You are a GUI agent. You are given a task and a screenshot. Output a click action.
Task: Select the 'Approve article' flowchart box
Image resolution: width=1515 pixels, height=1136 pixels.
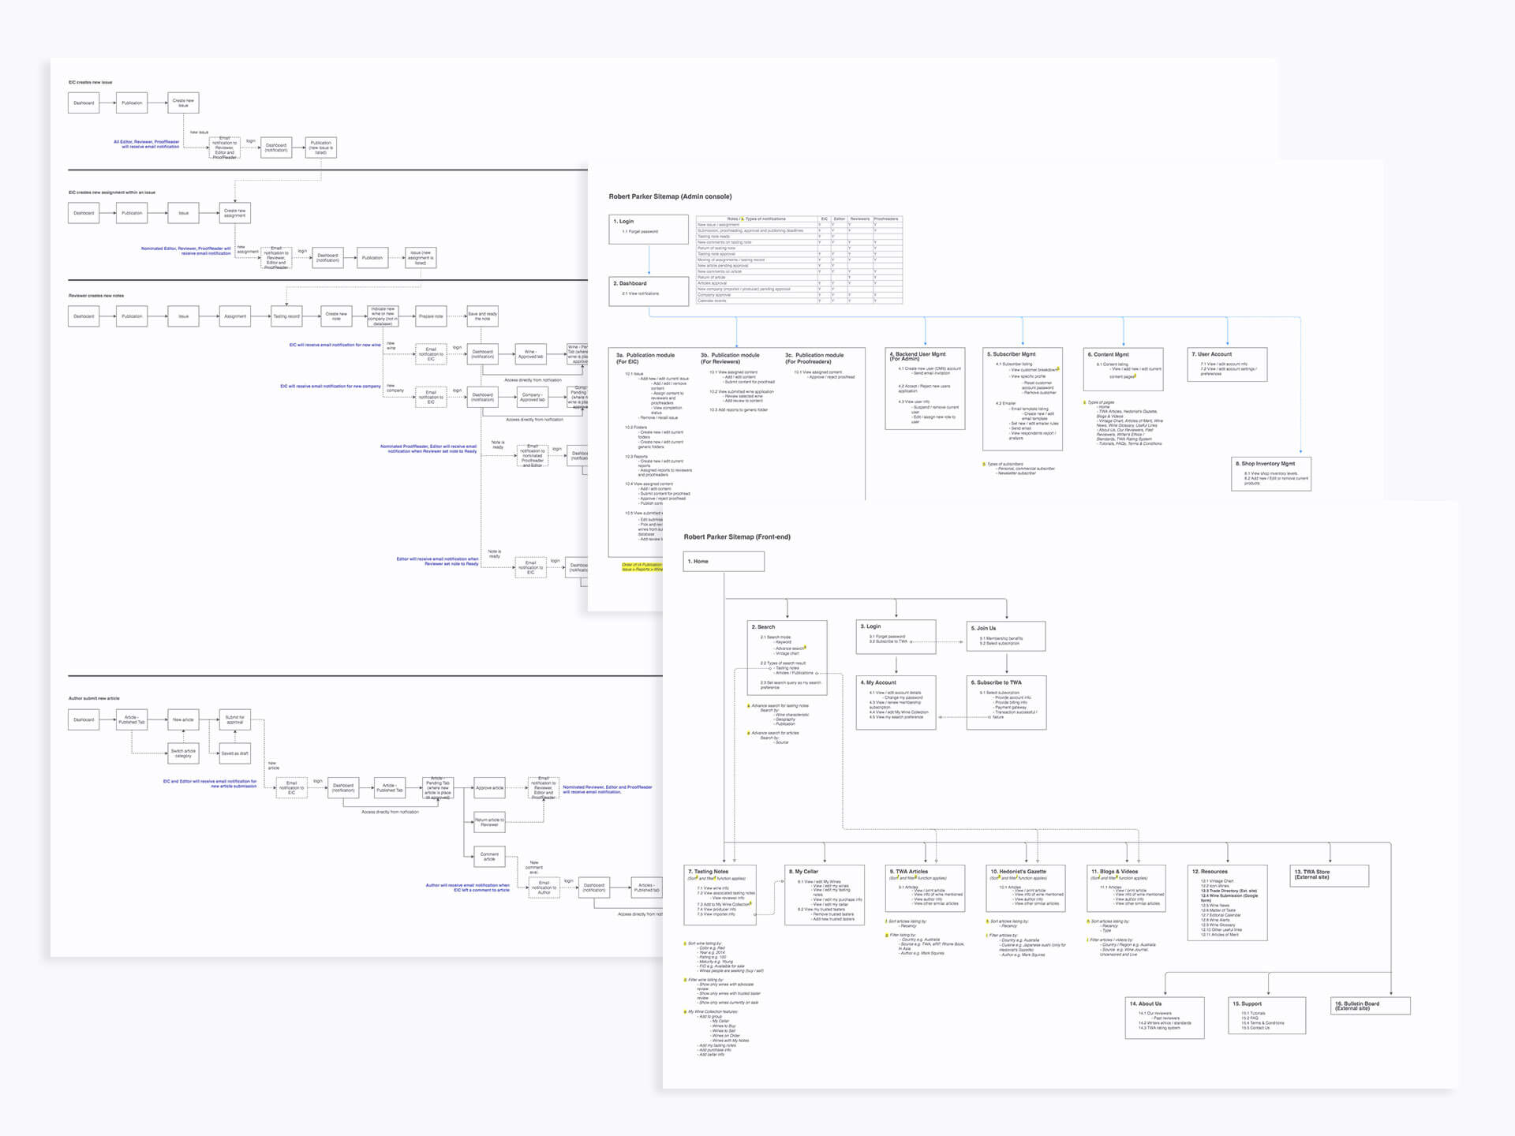tap(489, 787)
